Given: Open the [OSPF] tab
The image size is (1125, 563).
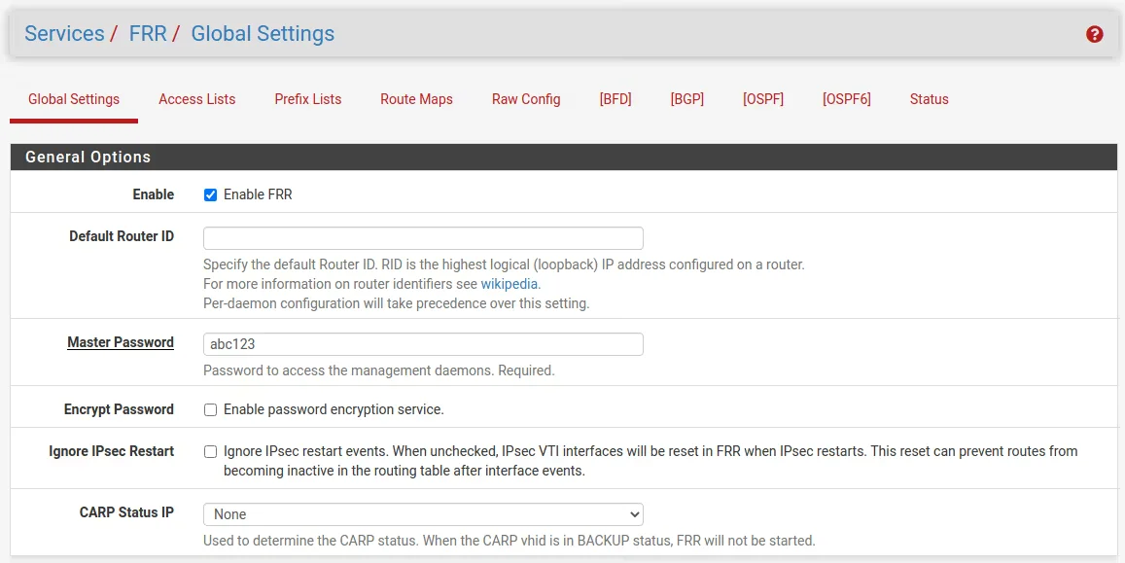Looking at the screenshot, I should [x=762, y=99].
